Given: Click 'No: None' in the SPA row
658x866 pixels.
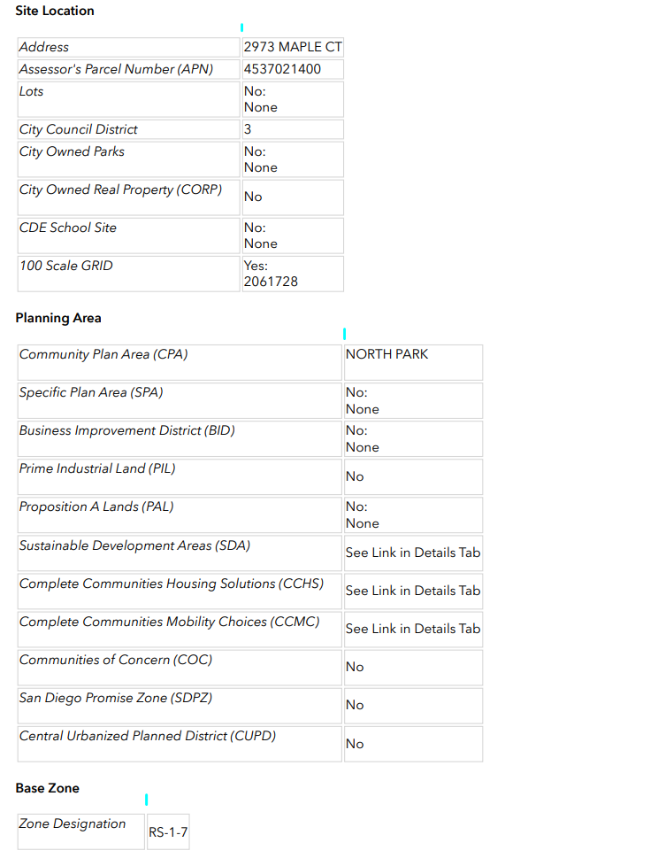Looking at the screenshot, I should pos(363,401).
